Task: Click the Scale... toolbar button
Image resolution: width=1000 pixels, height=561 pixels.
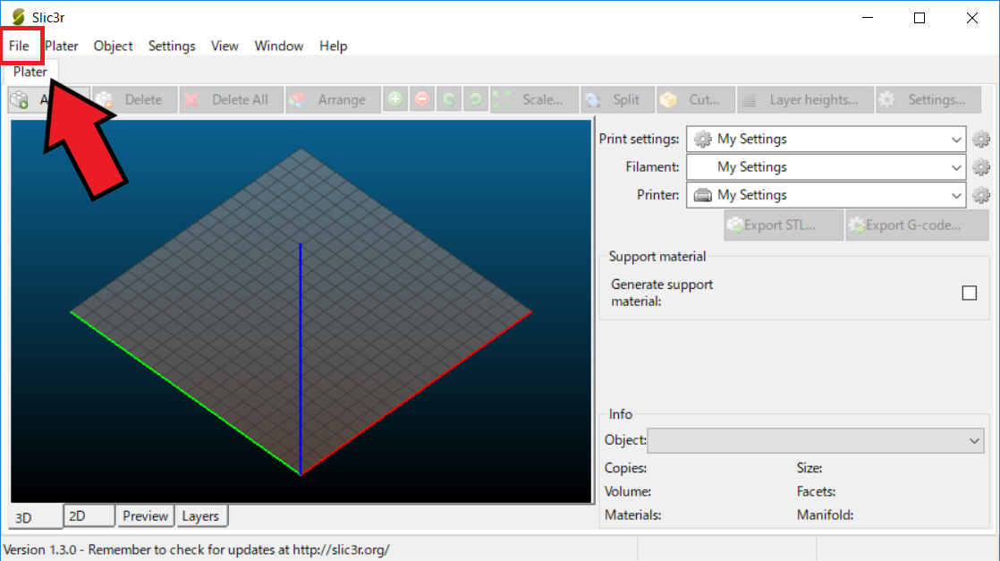Action: coord(535,99)
